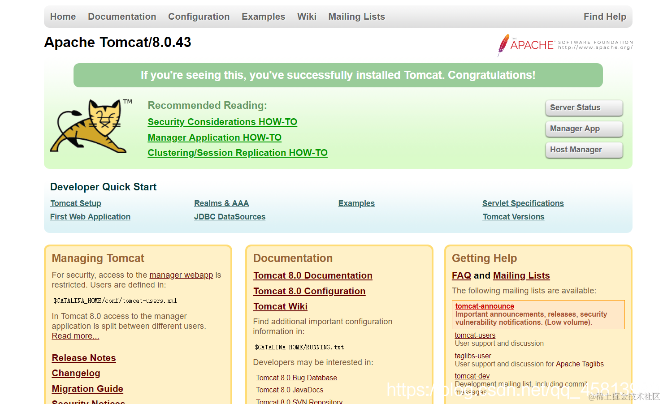Go to Configuration in the top navigation
Viewport: 663px width, 404px height.
[199, 17]
